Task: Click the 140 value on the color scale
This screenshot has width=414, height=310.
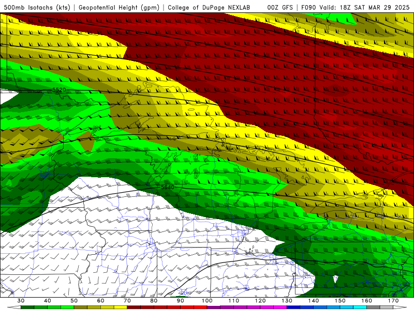Action: (314, 301)
